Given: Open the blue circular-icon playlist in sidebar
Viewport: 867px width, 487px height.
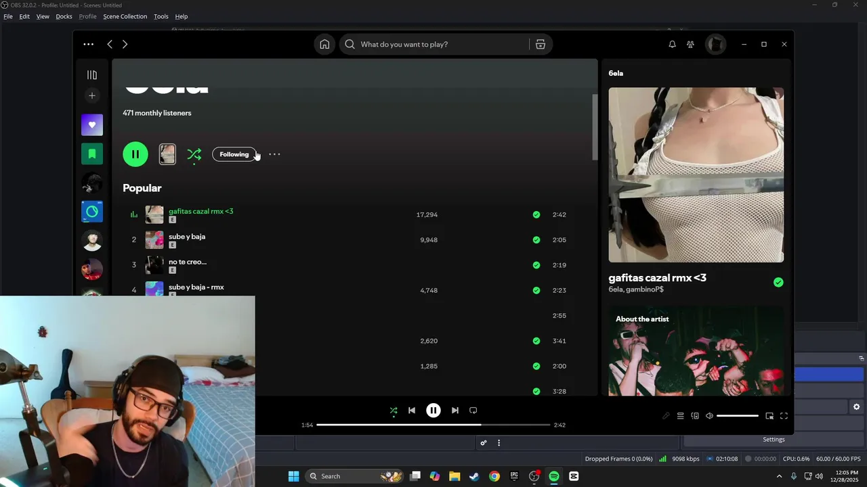Looking at the screenshot, I should point(92,212).
